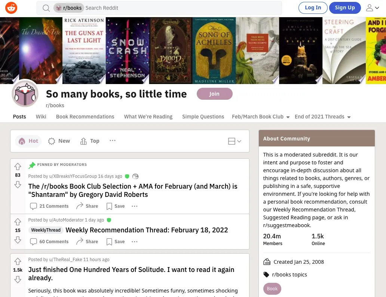This screenshot has height=297, width=386.
Task: Select the Posts tab
Action: click(19, 117)
